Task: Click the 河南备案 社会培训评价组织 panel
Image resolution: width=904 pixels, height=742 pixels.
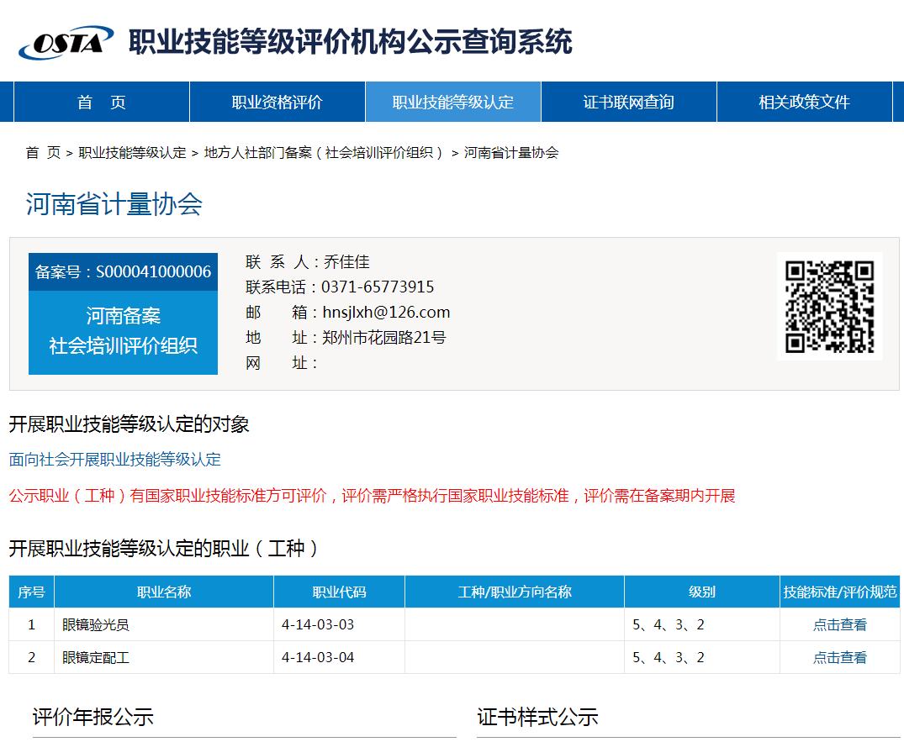Action: click(124, 331)
